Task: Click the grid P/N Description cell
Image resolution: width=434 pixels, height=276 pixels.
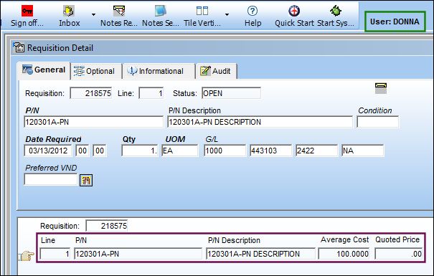Action: 260,254
